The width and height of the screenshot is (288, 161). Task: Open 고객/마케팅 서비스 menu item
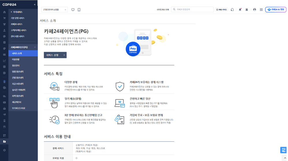click(18, 30)
